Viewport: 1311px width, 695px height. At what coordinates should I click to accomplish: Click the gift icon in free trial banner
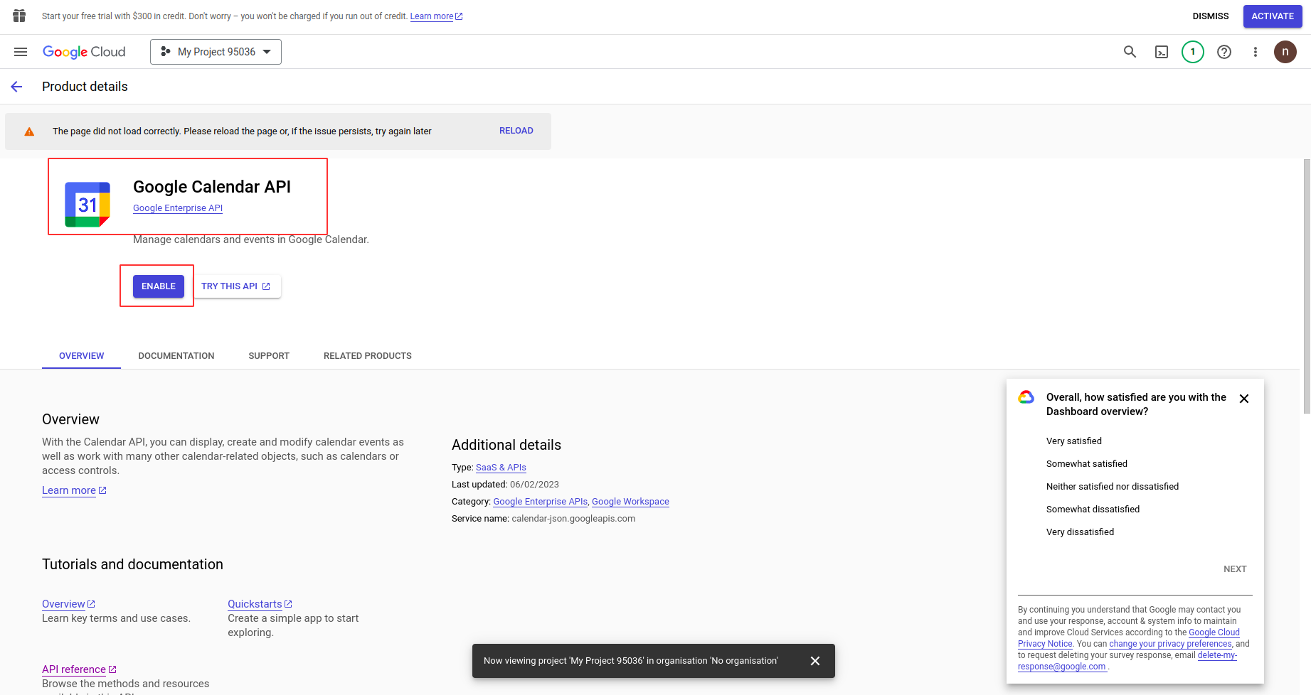[x=19, y=16]
